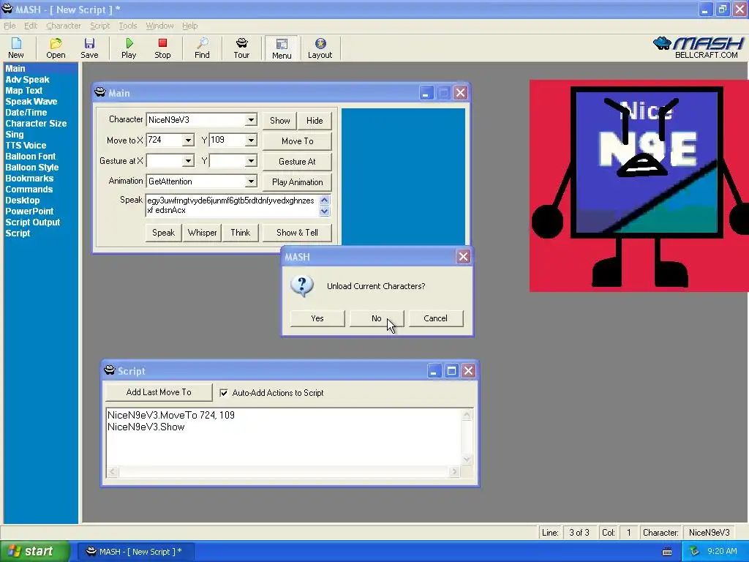This screenshot has height=562, width=749.
Task: Select Map Text in the sidebar
Action: pyautogui.click(x=24, y=91)
